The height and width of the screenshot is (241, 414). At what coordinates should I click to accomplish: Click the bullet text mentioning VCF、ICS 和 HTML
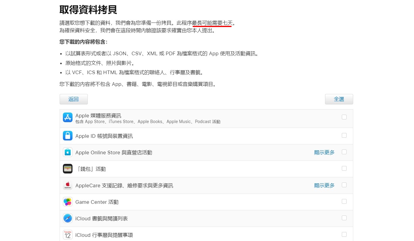tap(135, 72)
